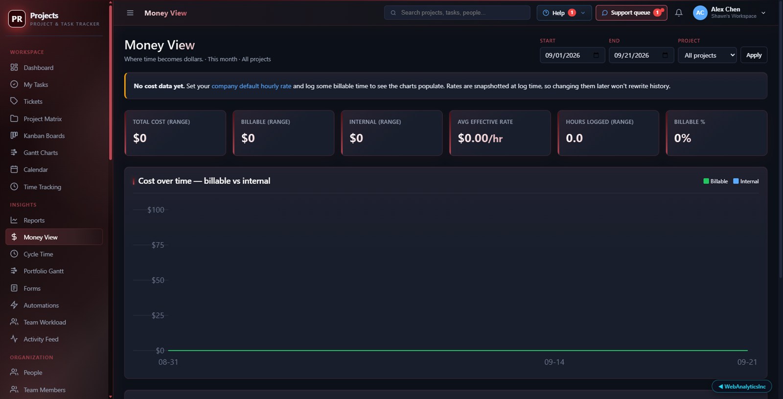The width and height of the screenshot is (783, 399).
Task: Open the notifications bell
Action: (679, 13)
